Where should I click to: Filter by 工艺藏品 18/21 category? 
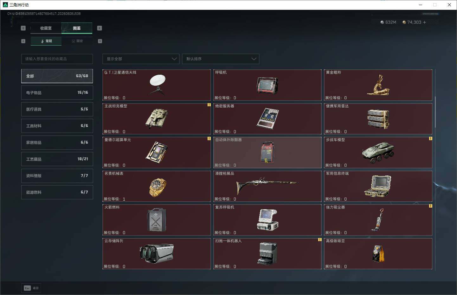coord(57,159)
